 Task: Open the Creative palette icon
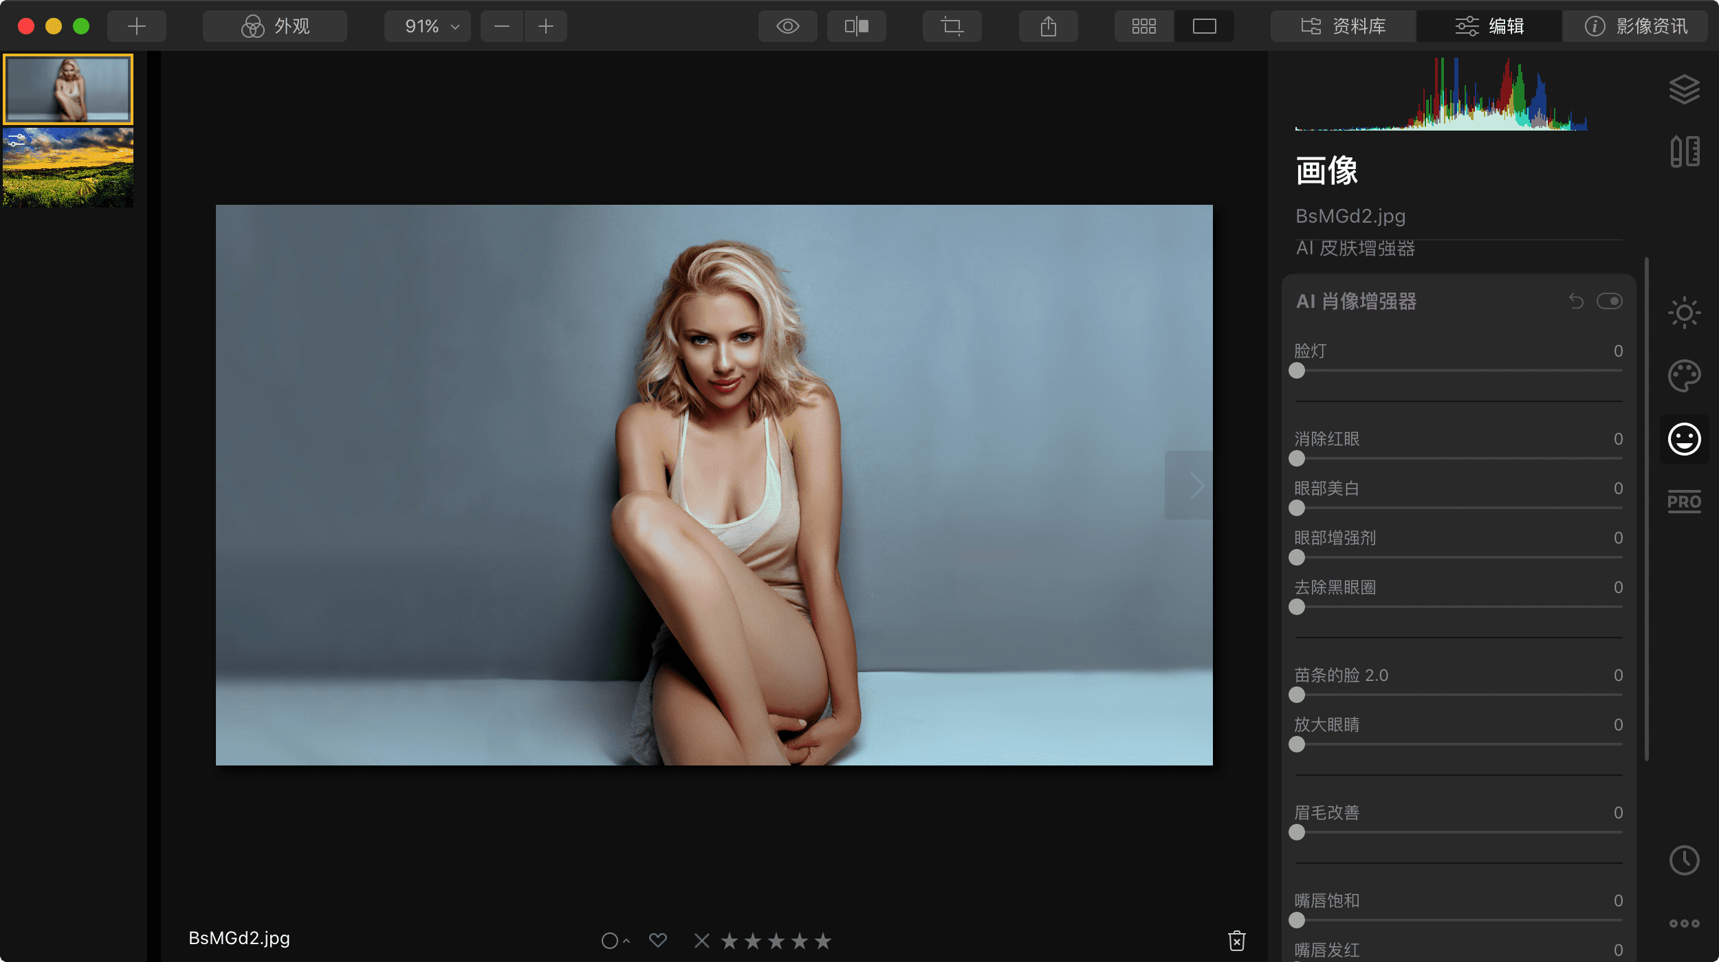(1684, 376)
